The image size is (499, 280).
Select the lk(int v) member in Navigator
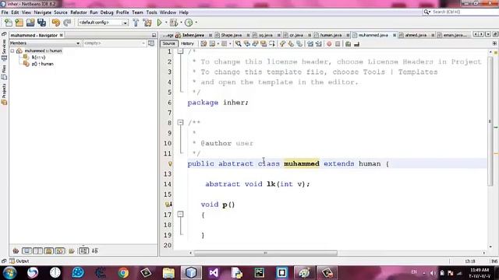tap(38, 58)
